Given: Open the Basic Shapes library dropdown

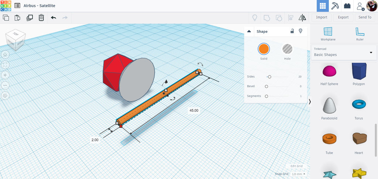Looking at the screenshot, I should point(344,52).
